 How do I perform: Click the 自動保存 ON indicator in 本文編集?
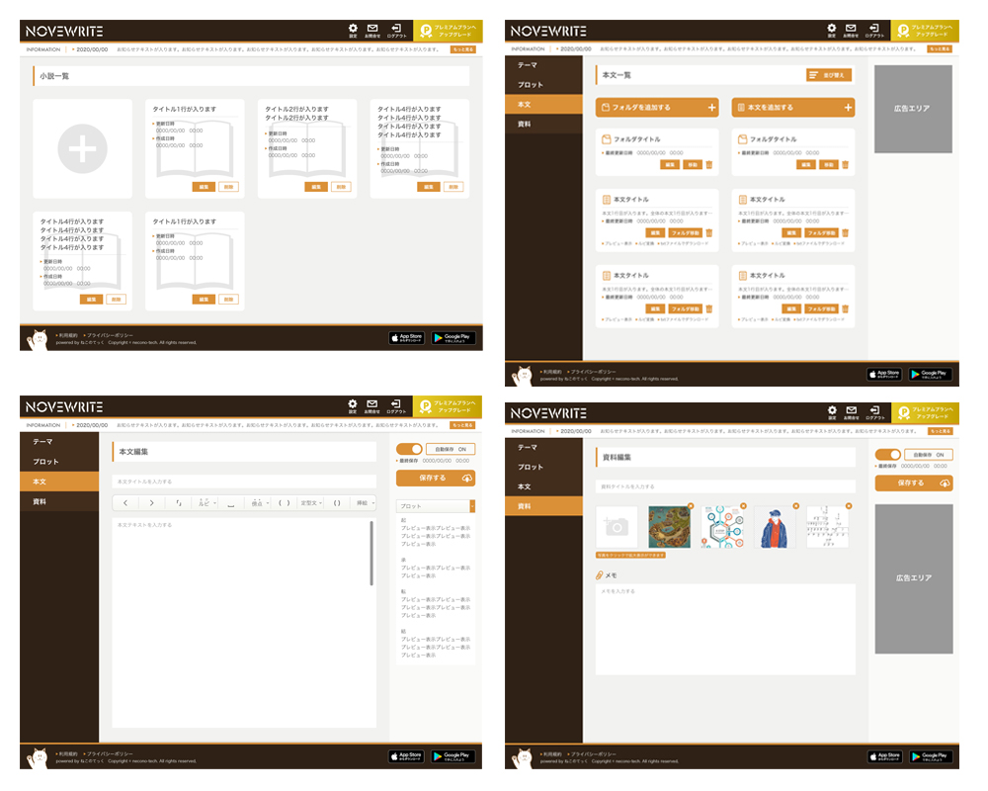(x=450, y=449)
